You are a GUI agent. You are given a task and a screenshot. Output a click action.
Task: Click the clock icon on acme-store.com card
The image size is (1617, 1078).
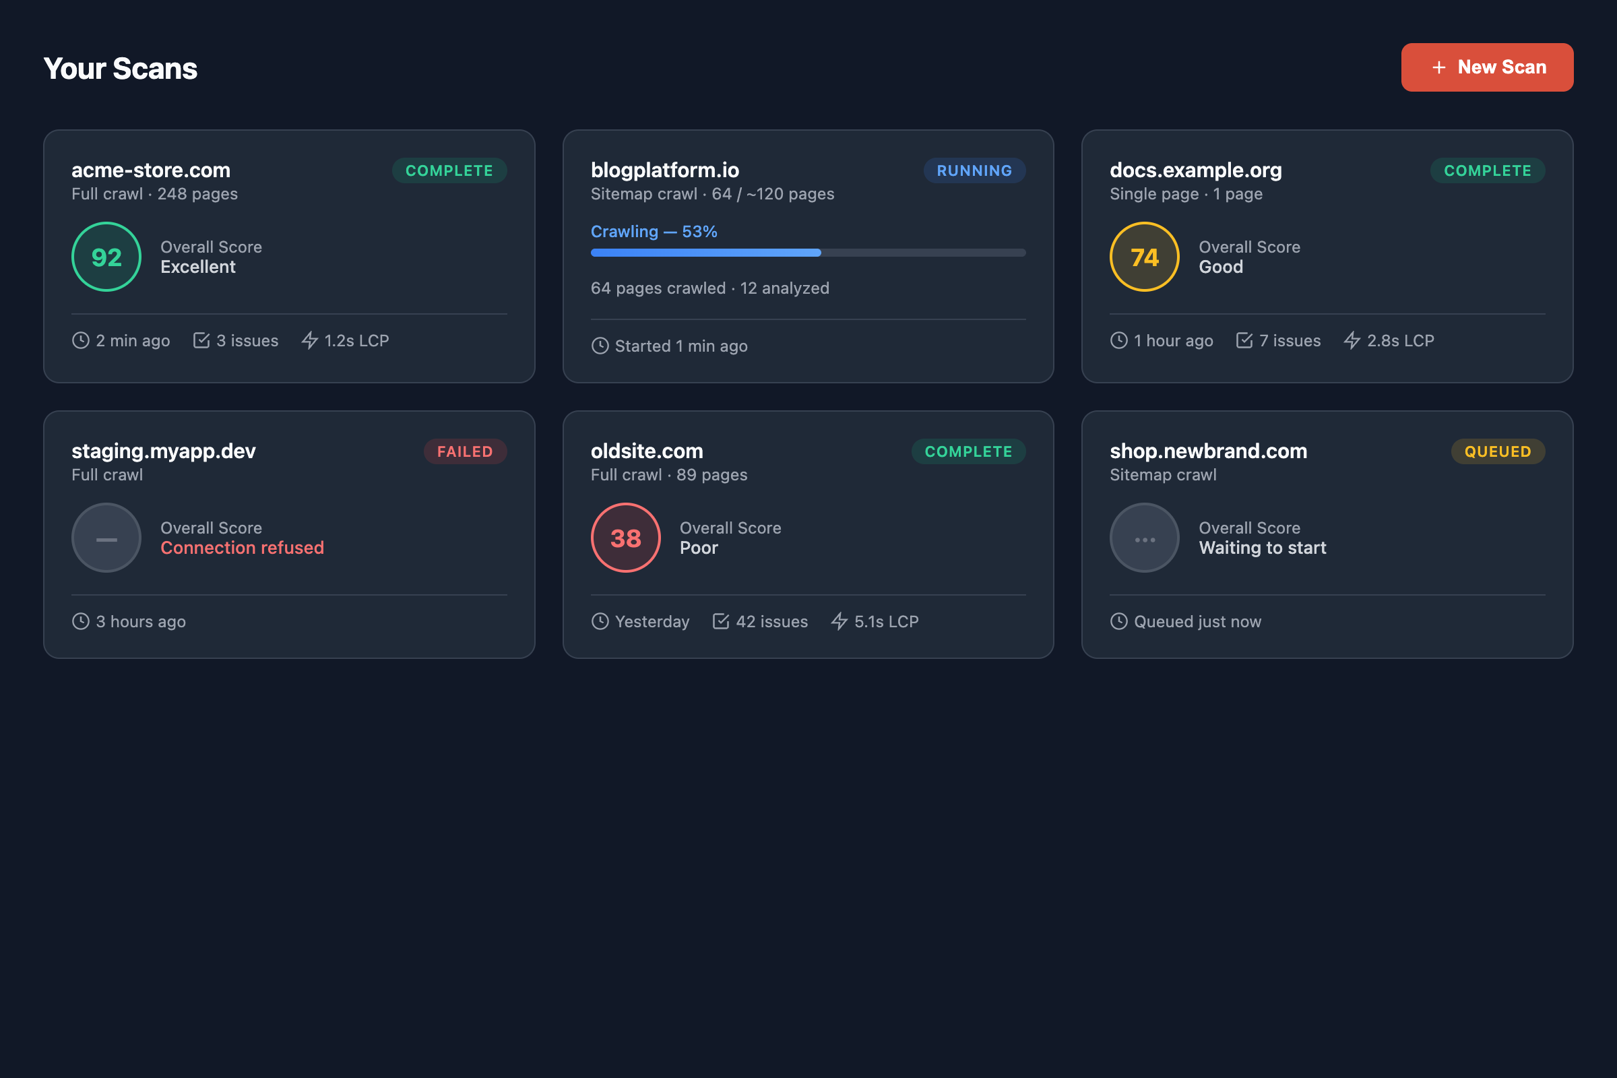81,340
